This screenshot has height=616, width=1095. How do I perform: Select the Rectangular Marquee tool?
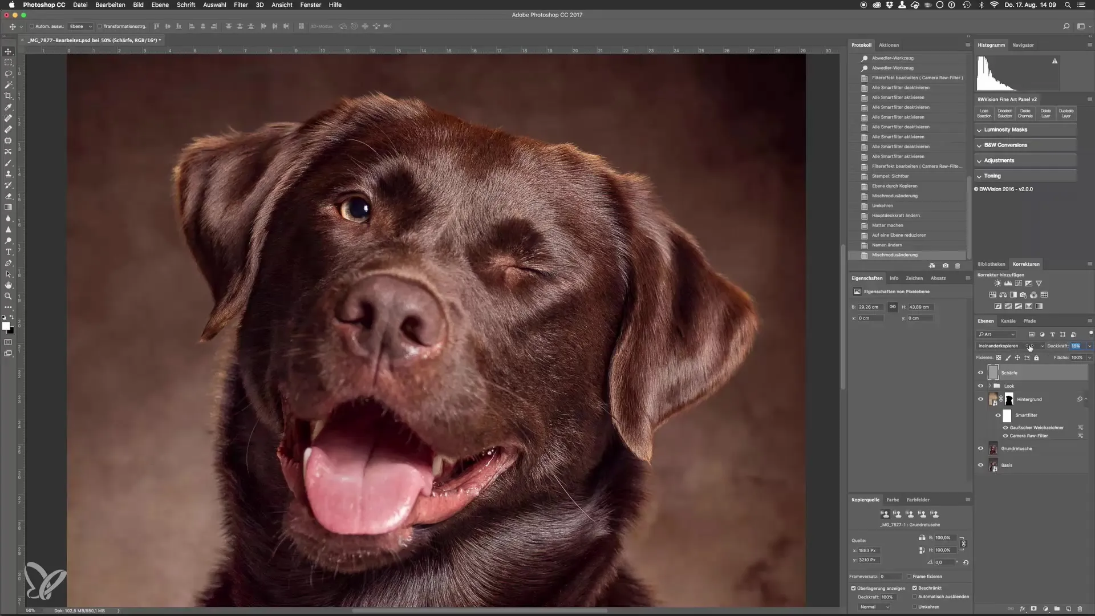(x=8, y=63)
